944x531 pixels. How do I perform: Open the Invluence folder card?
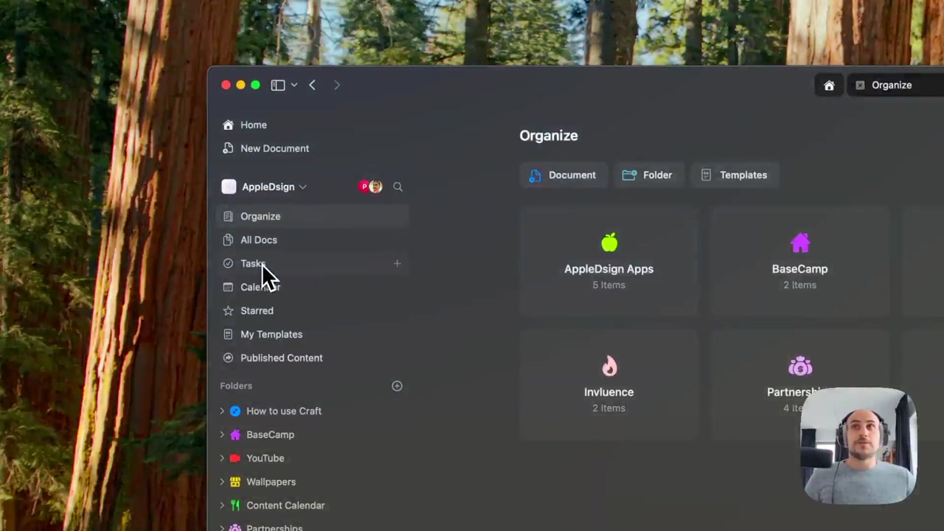pyautogui.click(x=608, y=384)
